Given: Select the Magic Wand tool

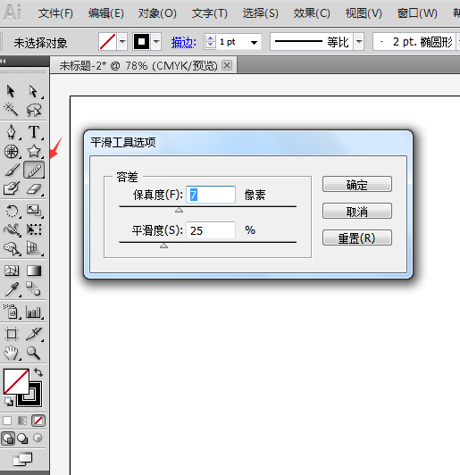Looking at the screenshot, I should [11, 110].
